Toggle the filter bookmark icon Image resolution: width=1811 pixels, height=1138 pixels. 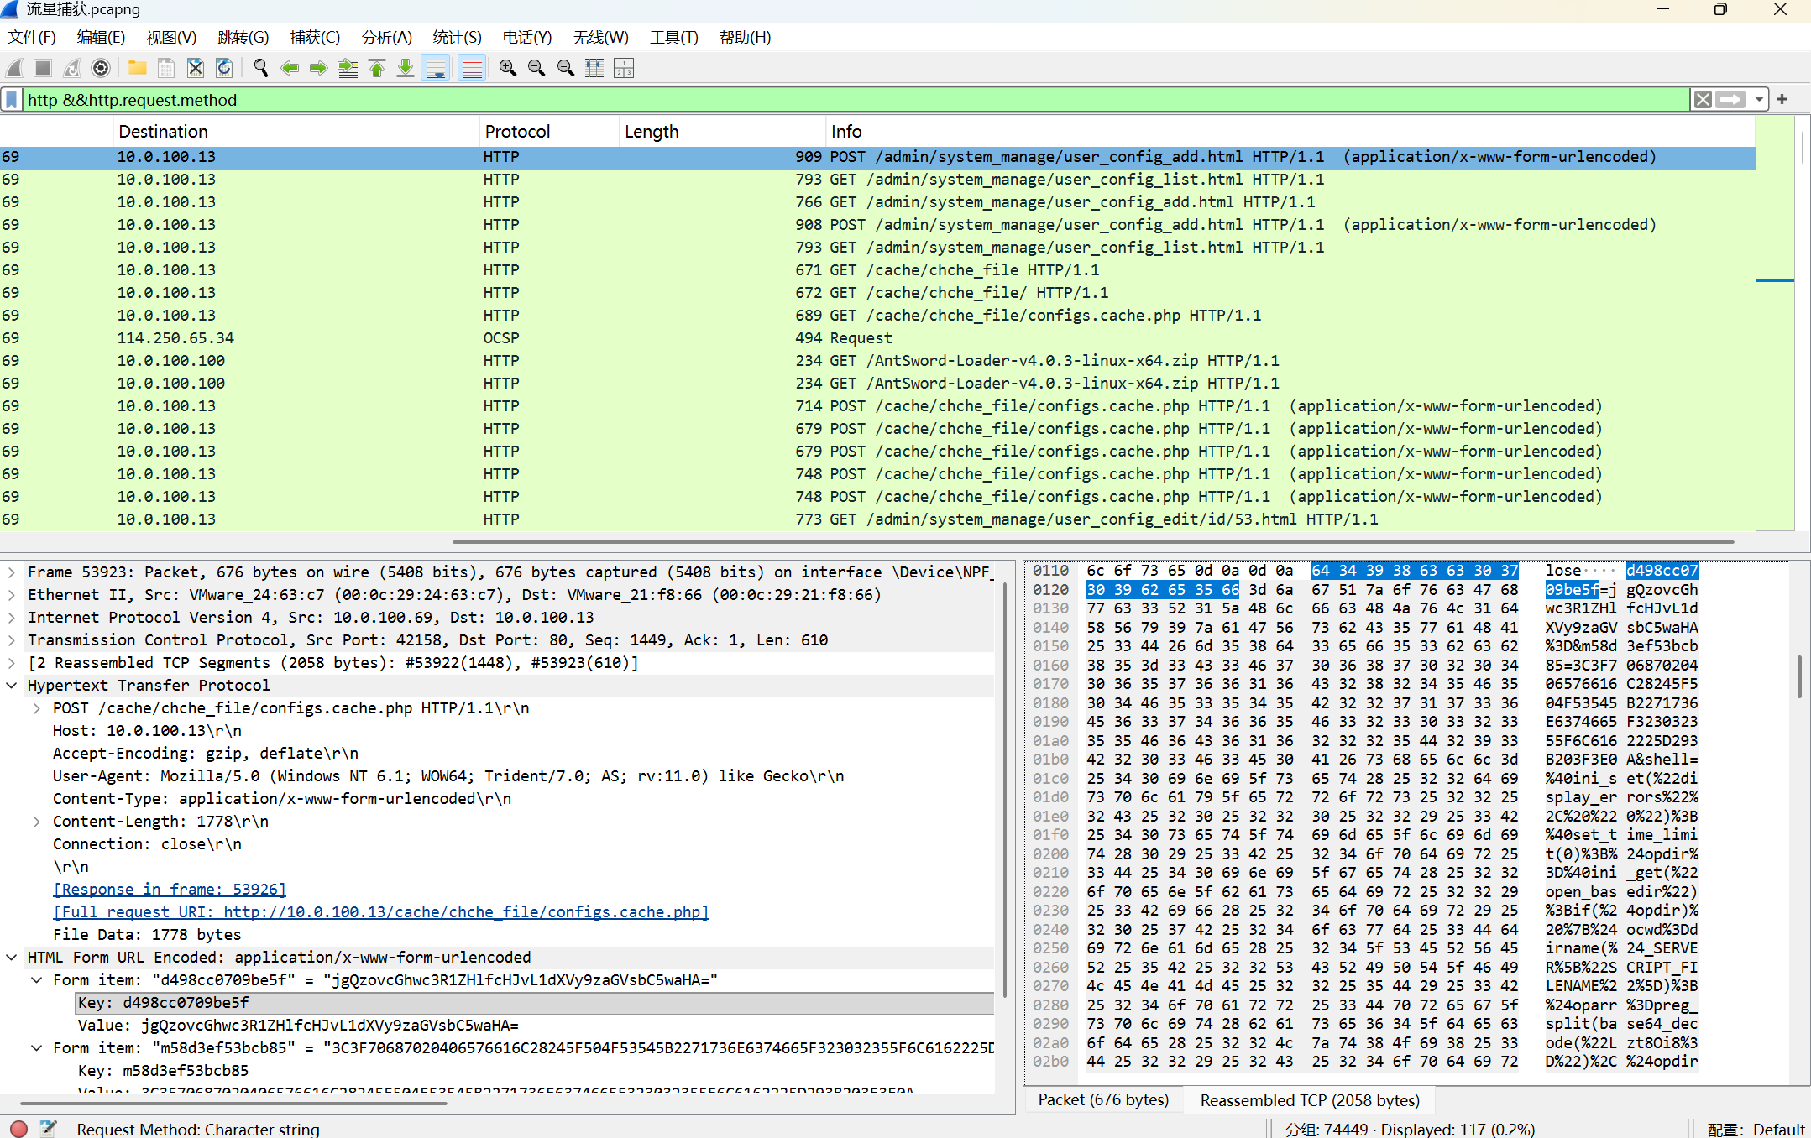click(12, 100)
